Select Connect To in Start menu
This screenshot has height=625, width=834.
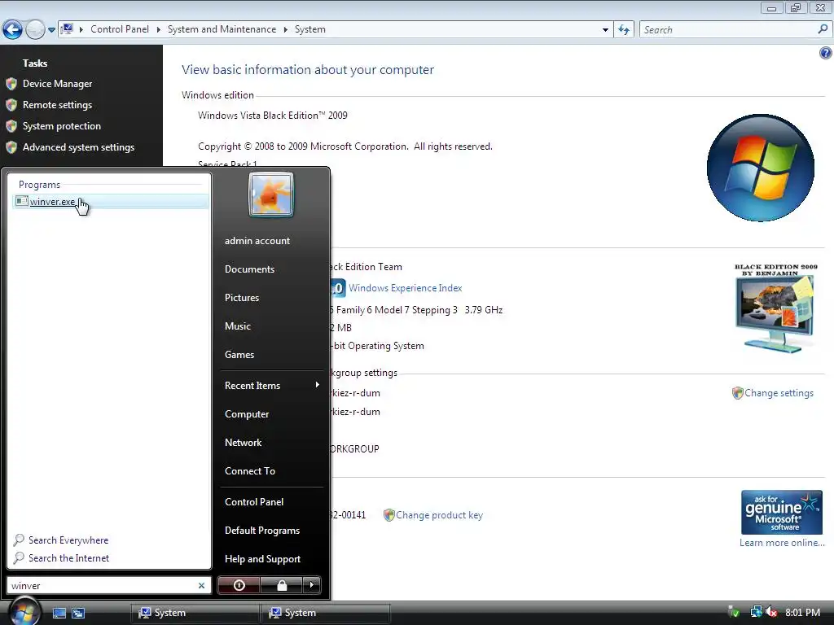tap(250, 471)
